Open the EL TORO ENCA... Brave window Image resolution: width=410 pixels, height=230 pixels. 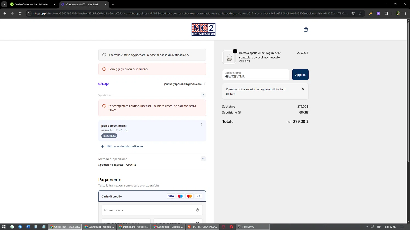coord(202,227)
